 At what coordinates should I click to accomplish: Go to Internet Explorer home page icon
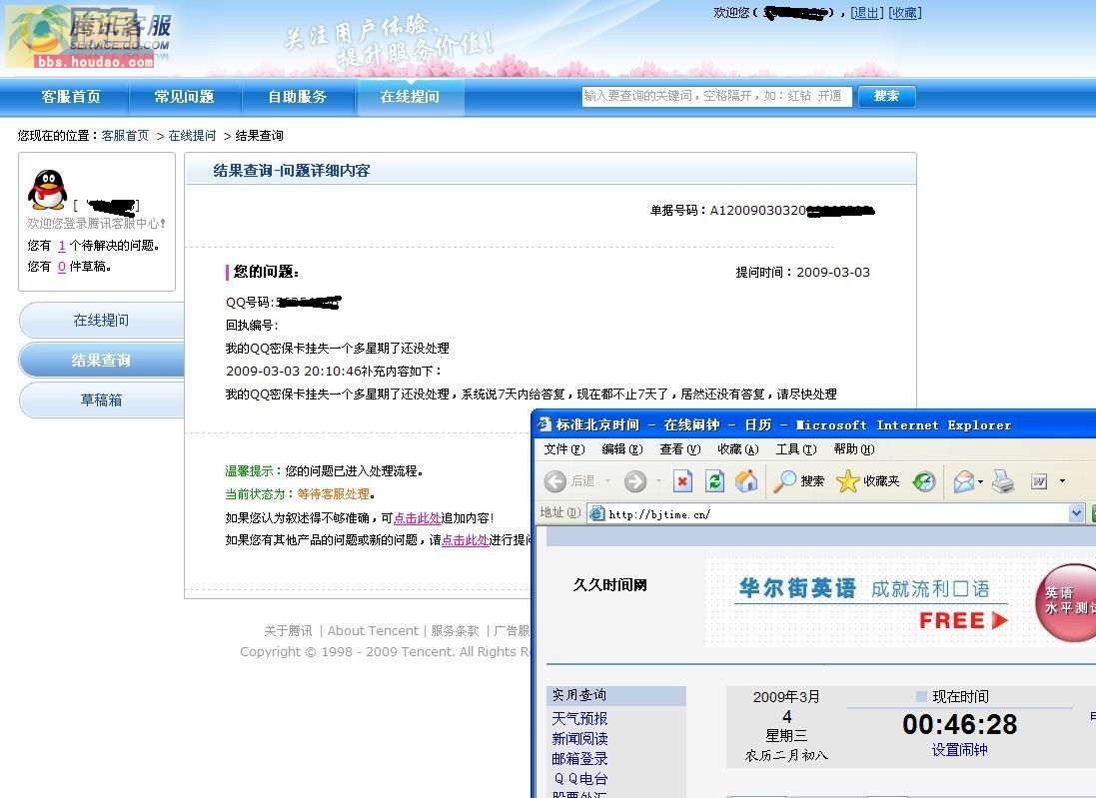pos(745,481)
